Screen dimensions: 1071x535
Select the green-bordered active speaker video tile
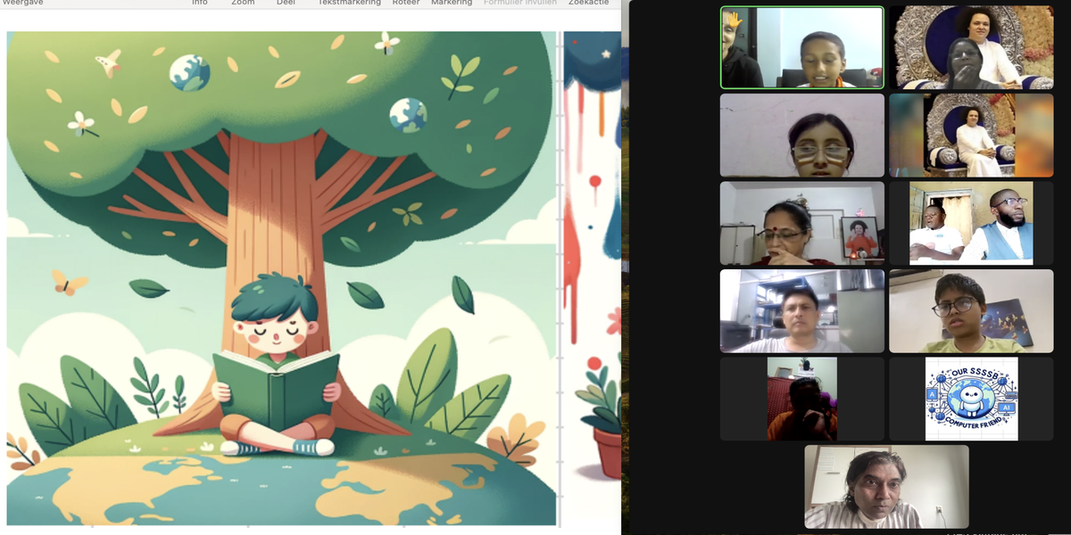(x=802, y=47)
